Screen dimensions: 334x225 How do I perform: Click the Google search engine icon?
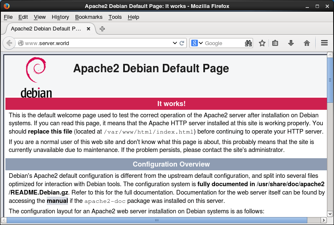point(194,43)
